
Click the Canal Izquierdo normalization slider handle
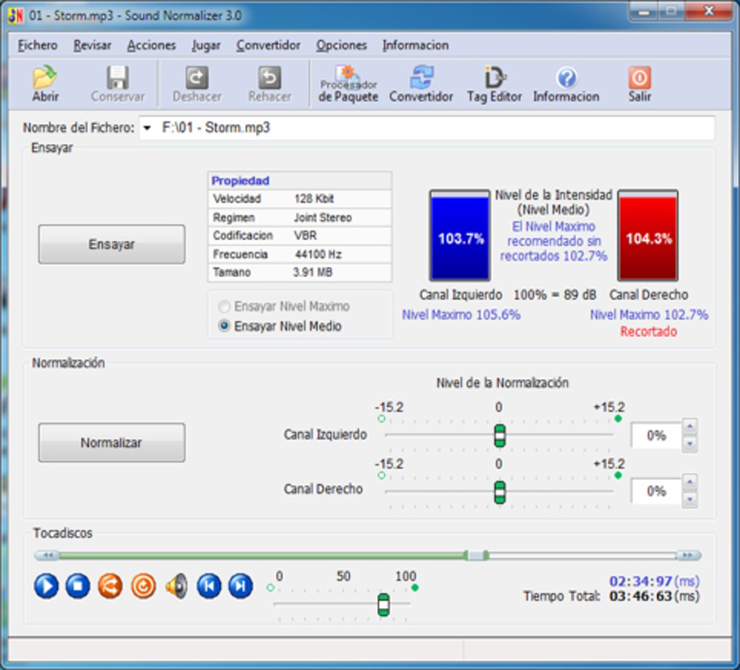tap(500, 435)
